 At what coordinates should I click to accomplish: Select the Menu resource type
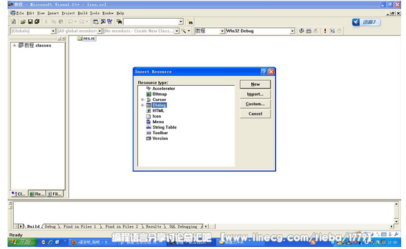pos(158,122)
